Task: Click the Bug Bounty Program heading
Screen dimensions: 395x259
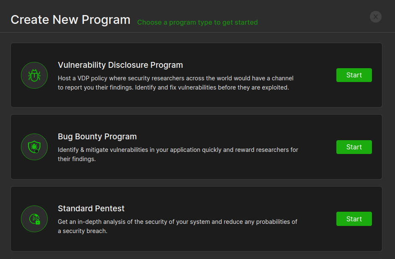Action: (x=97, y=137)
